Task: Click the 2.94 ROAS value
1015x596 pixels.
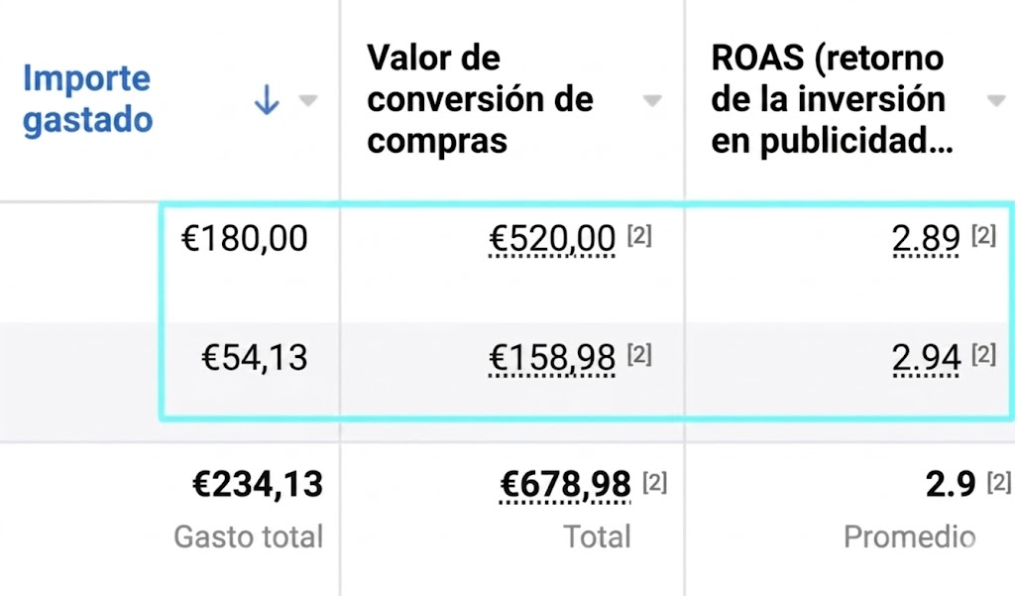Action: point(926,357)
